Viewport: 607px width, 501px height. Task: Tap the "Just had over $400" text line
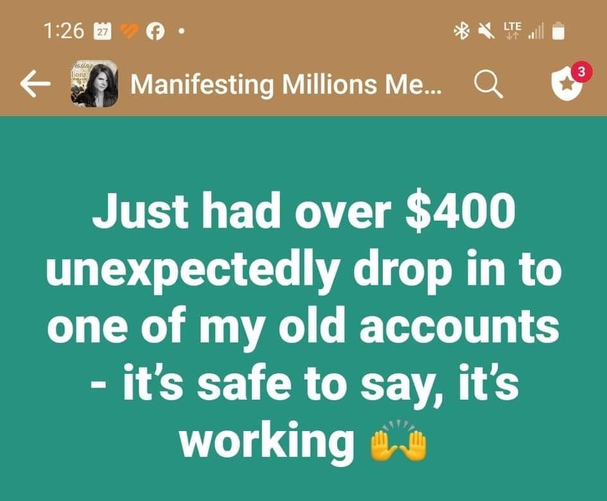click(304, 212)
